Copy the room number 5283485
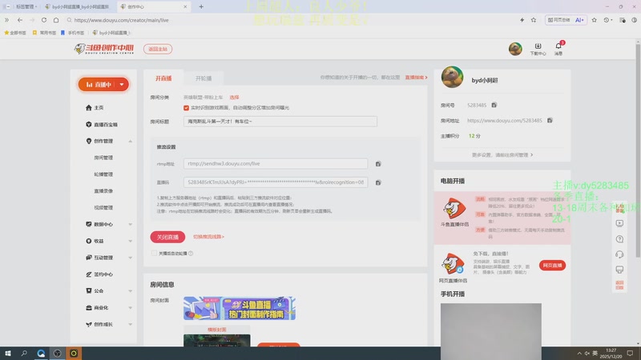 (494, 105)
